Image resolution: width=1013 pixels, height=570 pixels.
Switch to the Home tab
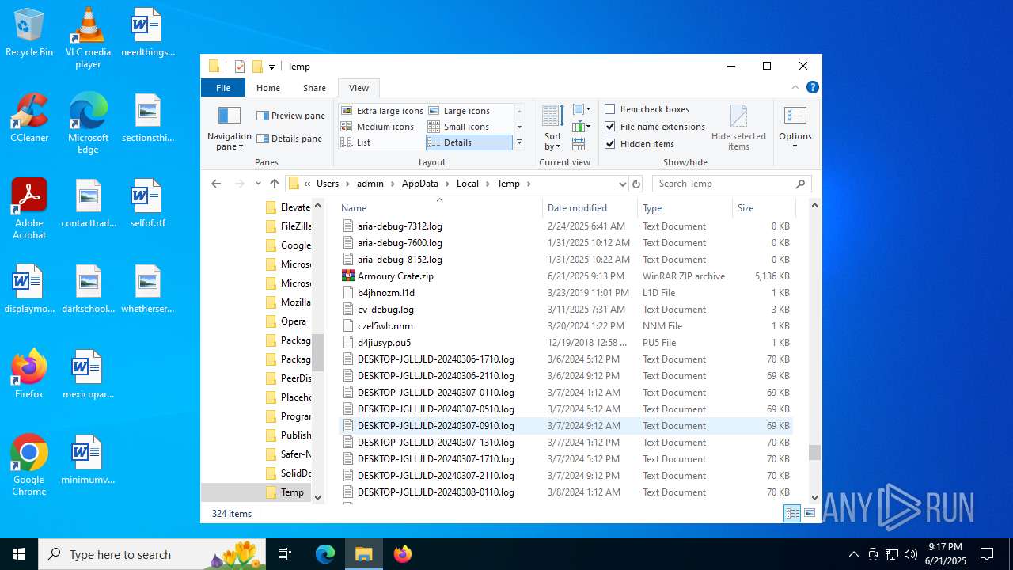268,88
